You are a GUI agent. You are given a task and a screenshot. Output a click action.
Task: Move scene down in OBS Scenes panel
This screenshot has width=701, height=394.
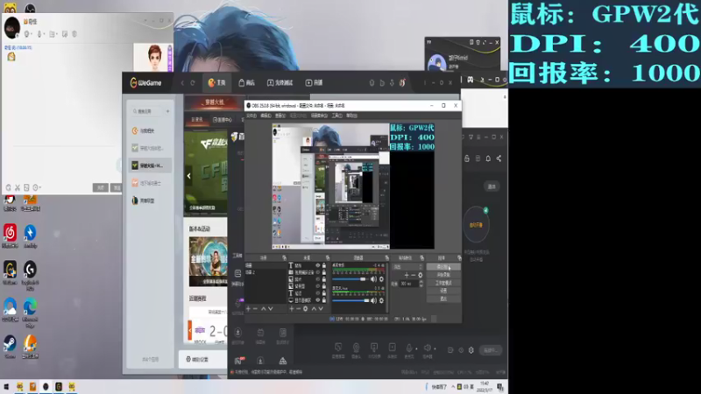[x=271, y=309]
